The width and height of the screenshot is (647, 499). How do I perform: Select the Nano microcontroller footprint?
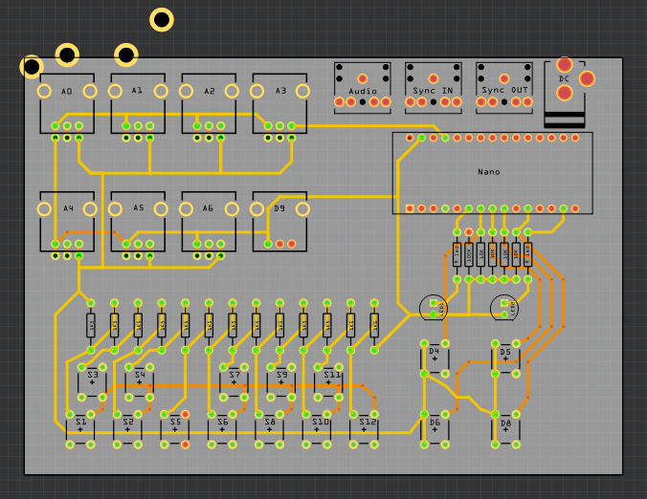[x=492, y=173]
